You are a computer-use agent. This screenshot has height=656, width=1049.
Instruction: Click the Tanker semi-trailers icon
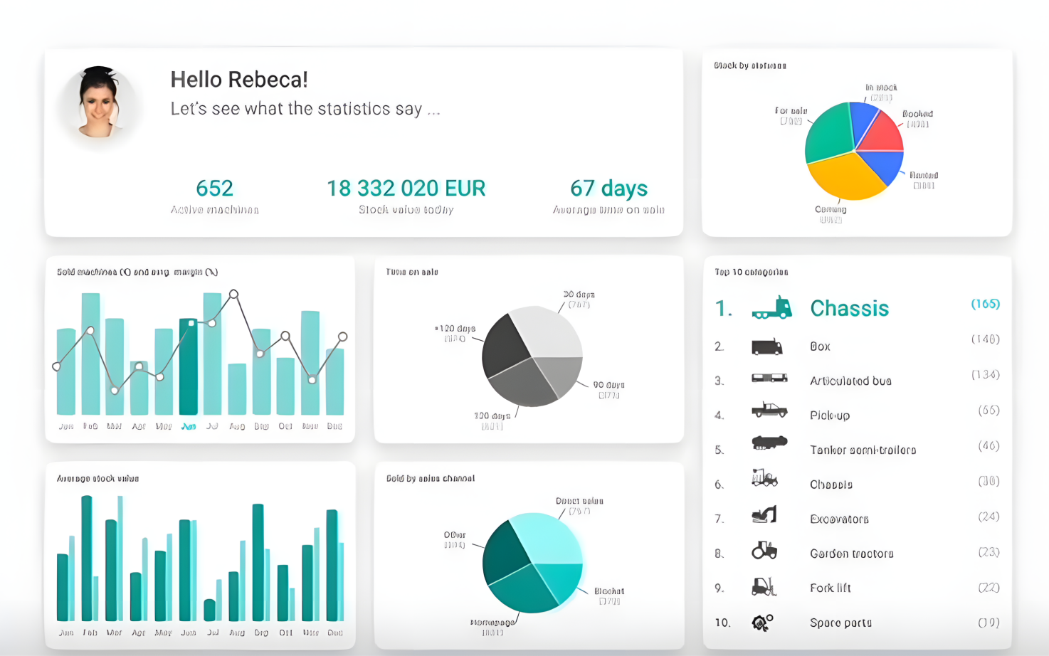click(769, 443)
